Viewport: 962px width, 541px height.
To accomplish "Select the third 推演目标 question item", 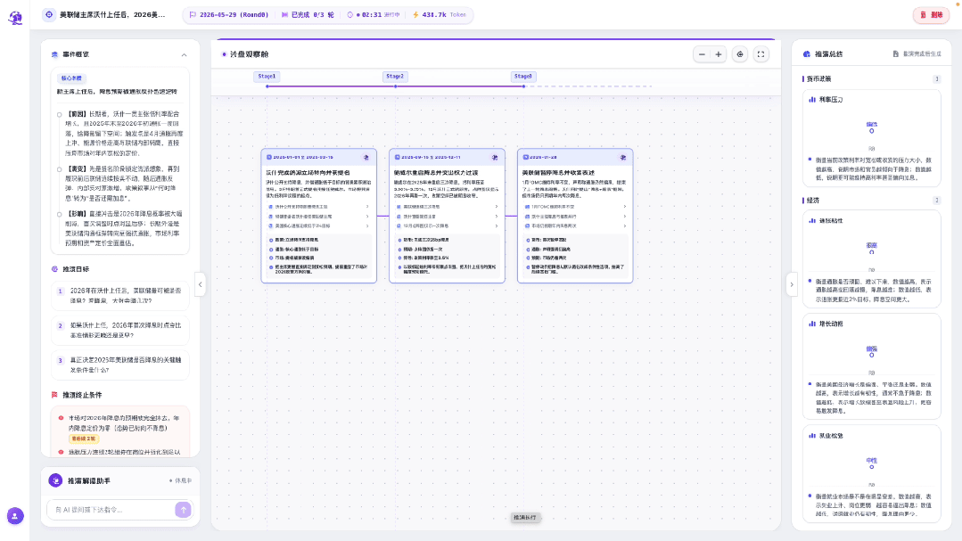I will tap(120, 365).
